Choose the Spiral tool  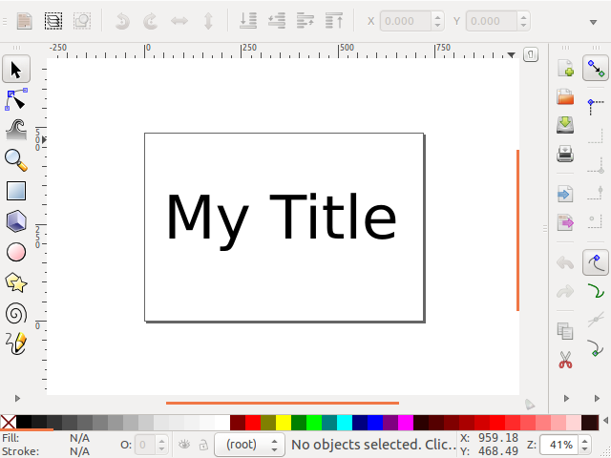15,313
